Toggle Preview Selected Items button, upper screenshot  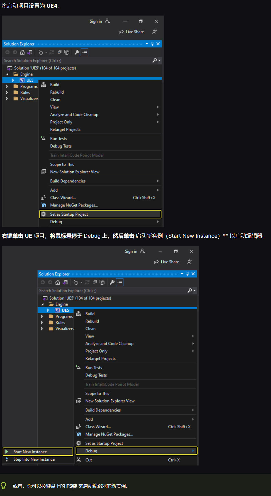tap(84, 52)
